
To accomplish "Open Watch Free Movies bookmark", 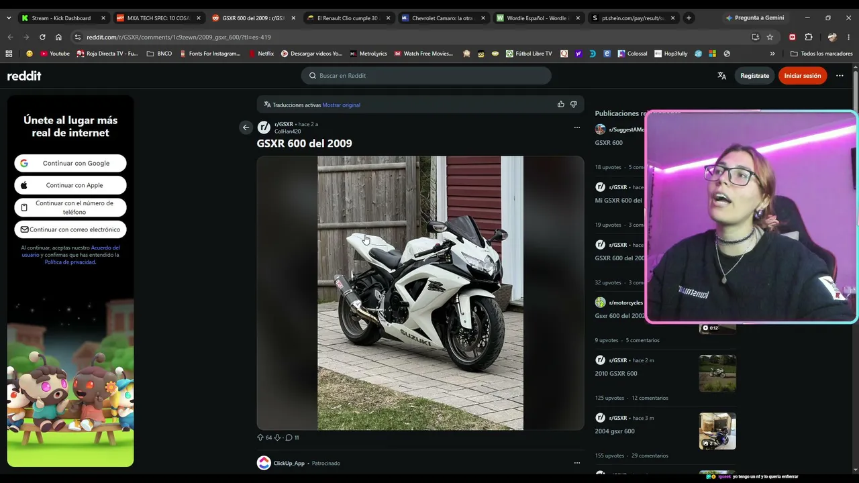I will click(x=423, y=54).
